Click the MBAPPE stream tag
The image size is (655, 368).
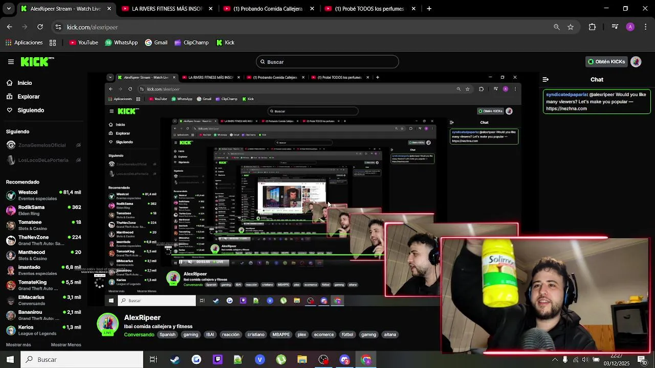pos(281,335)
